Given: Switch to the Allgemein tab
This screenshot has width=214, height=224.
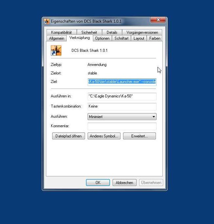Looking at the screenshot, I should 56,38.
